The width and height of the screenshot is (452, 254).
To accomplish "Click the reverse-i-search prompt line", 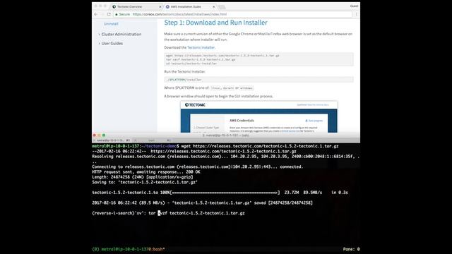I will click(168, 213).
